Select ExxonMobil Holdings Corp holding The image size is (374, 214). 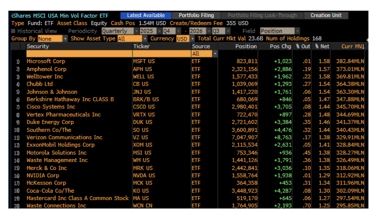pyautogui.click(x=61, y=145)
